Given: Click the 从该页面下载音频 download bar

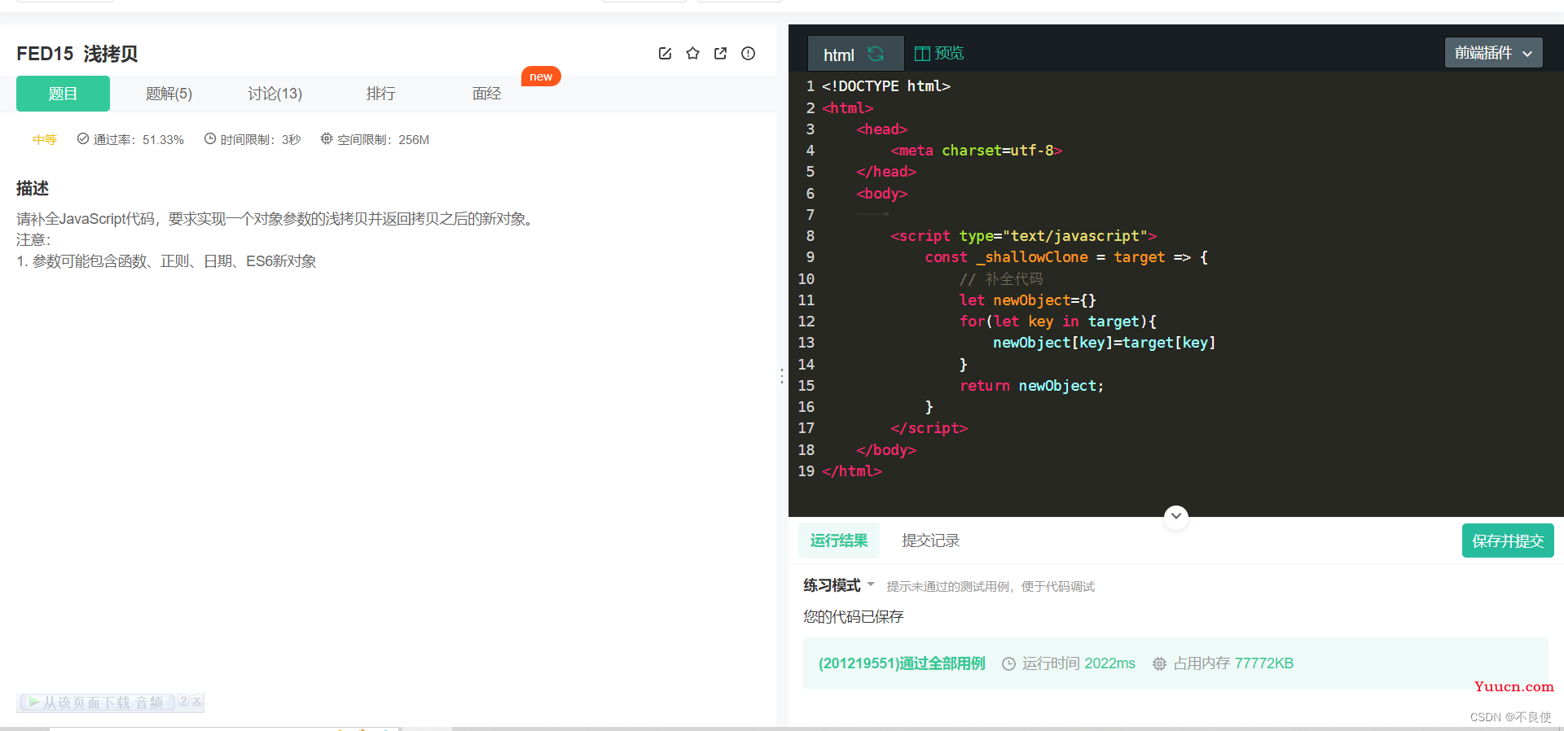Looking at the screenshot, I should [96, 702].
